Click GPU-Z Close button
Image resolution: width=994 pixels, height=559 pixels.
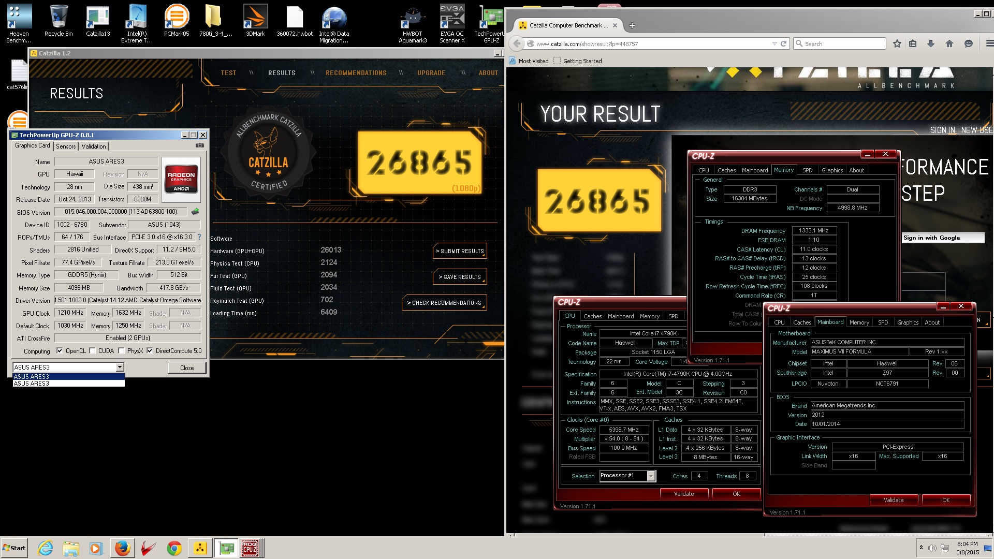[187, 368]
